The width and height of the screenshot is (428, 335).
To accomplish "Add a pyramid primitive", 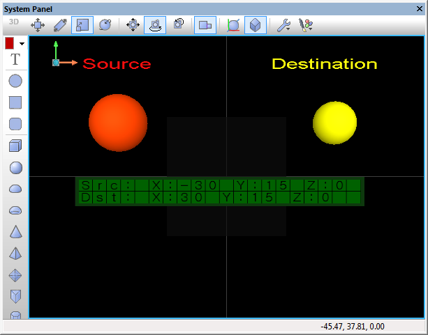I will tap(15, 254).
